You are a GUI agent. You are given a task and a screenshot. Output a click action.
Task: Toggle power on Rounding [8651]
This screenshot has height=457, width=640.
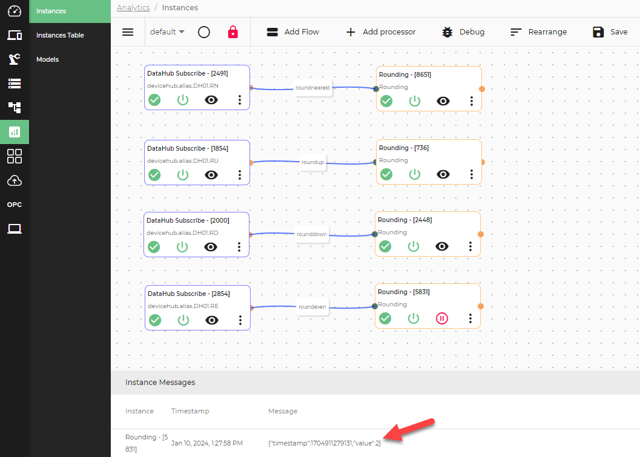tap(414, 100)
